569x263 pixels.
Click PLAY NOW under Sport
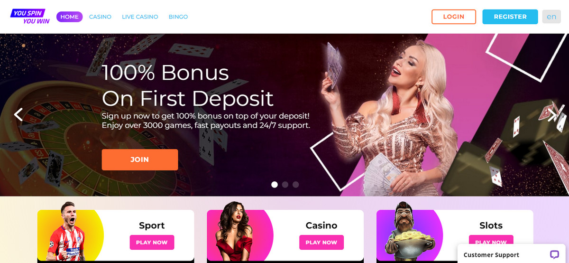tap(152, 242)
